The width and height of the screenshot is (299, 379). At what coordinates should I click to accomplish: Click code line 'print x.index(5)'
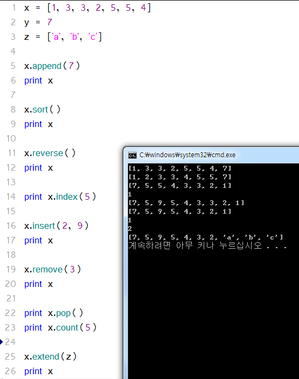[x=60, y=196]
